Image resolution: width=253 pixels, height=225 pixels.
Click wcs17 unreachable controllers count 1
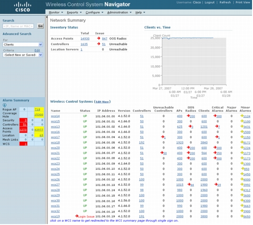pos(165,137)
